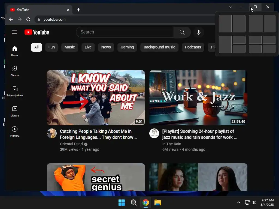
Task: Open the Windows Start menu
Action: [122, 202]
